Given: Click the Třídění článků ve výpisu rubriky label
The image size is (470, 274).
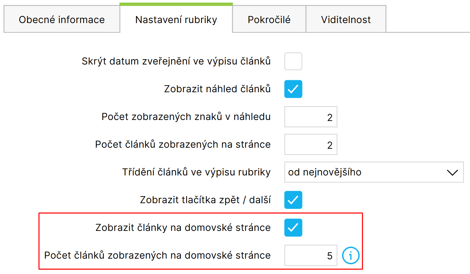Looking at the screenshot, I should 196,172.
